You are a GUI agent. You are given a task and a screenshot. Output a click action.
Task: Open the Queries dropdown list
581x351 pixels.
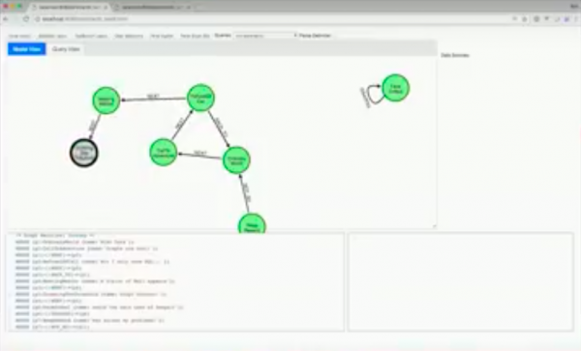click(x=265, y=36)
